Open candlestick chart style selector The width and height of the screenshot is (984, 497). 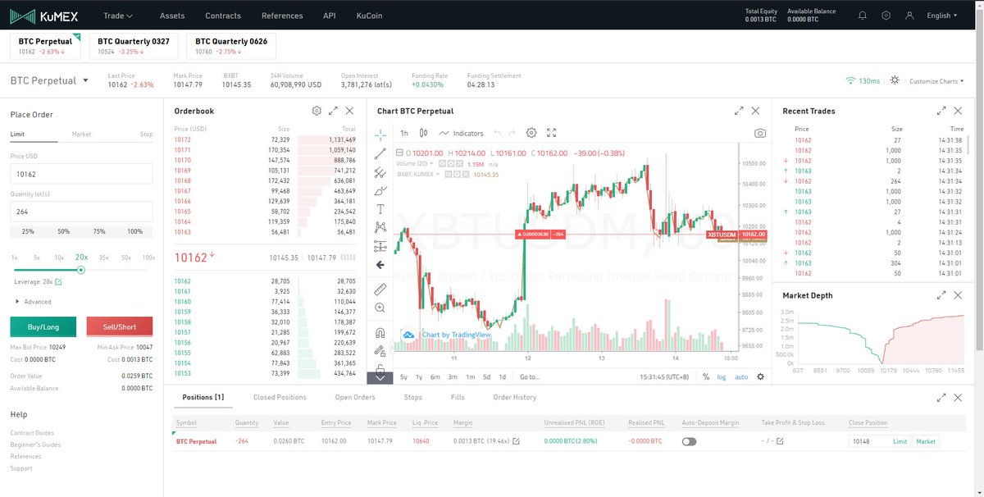424,133
